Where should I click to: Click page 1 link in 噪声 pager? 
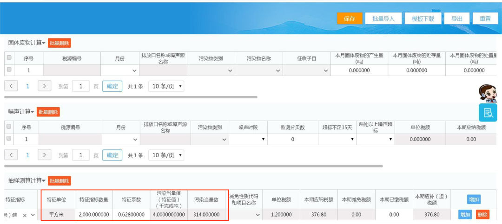pos(28,155)
